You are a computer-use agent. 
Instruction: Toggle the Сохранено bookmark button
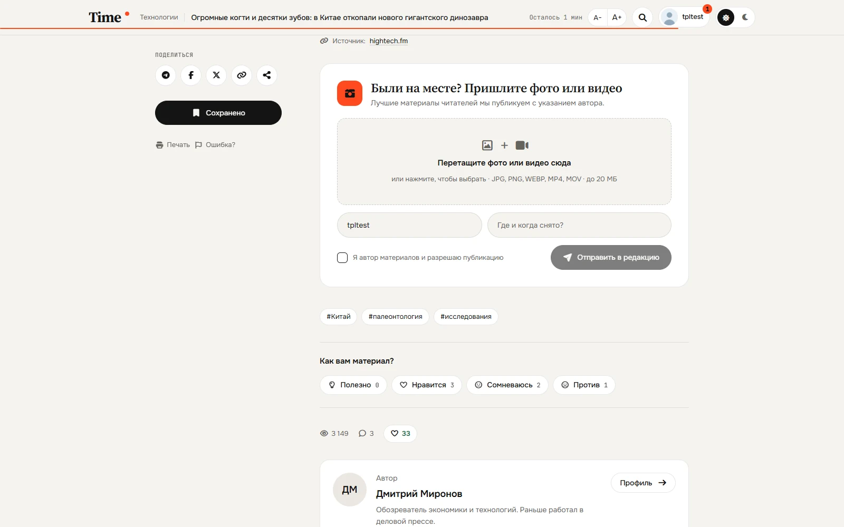click(218, 113)
